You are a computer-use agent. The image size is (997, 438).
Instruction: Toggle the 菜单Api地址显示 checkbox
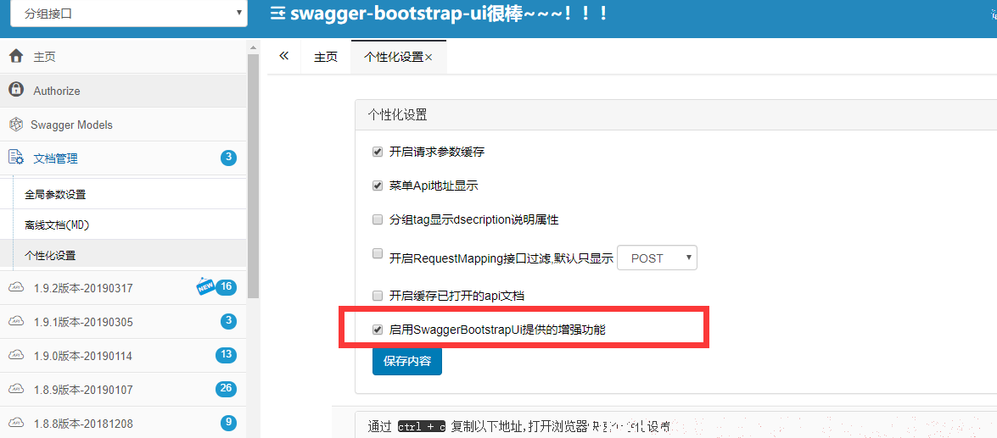377,186
